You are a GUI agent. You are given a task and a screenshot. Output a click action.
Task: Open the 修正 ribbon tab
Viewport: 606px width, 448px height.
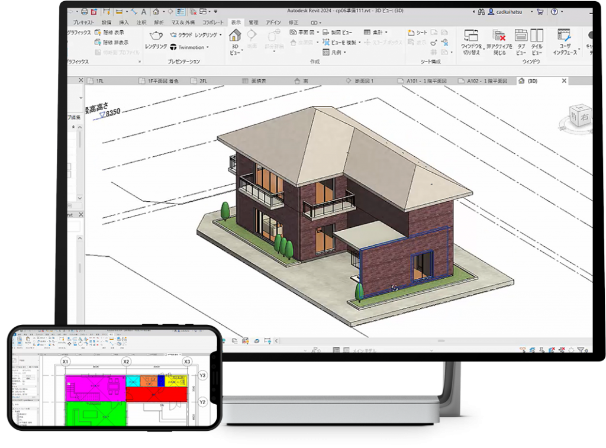pyautogui.click(x=294, y=22)
